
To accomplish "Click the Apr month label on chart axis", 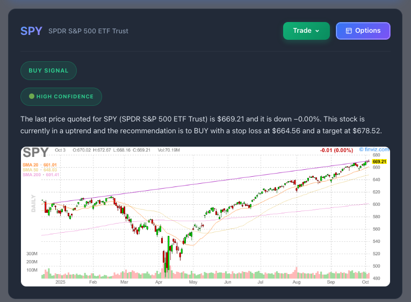I will click(x=158, y=282).
